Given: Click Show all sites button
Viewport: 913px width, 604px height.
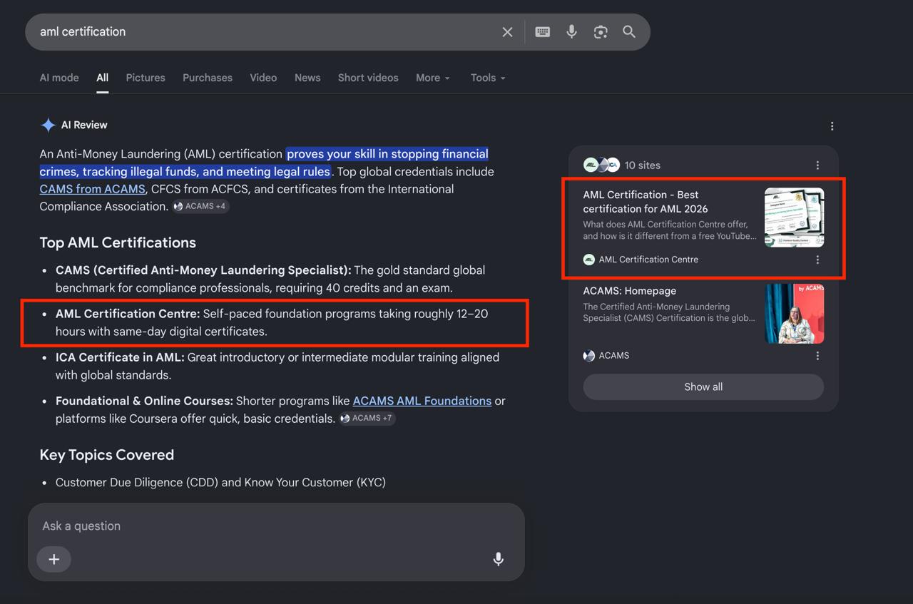Looking at the screenshot, I should click(703, 387).
